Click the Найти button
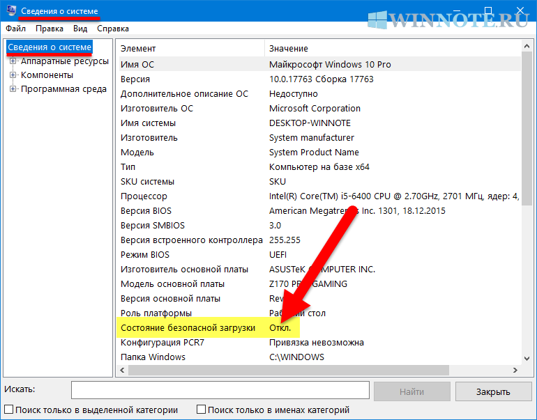Viewport: 537px width, 420px height. coord(412,391)
